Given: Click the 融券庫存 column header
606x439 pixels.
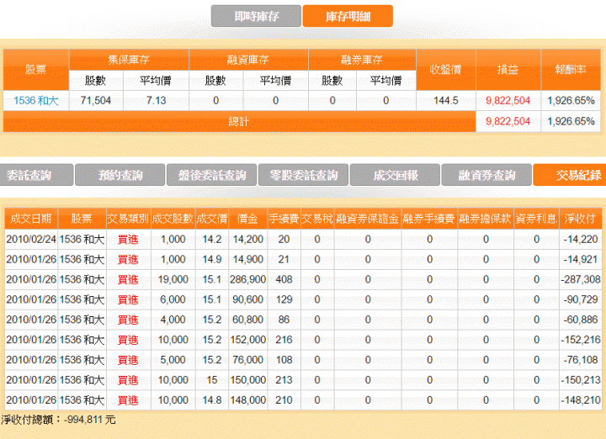Looking at the screenshot, I should [x=362, y=60].
